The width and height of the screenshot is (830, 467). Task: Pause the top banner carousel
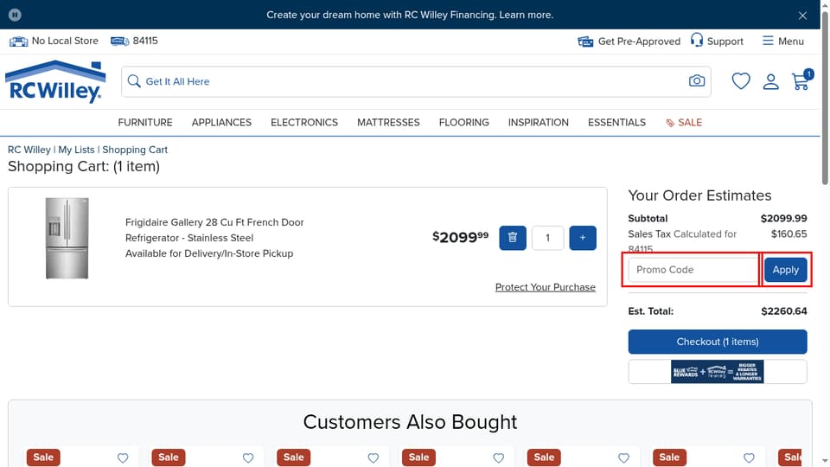pos(15,15)
